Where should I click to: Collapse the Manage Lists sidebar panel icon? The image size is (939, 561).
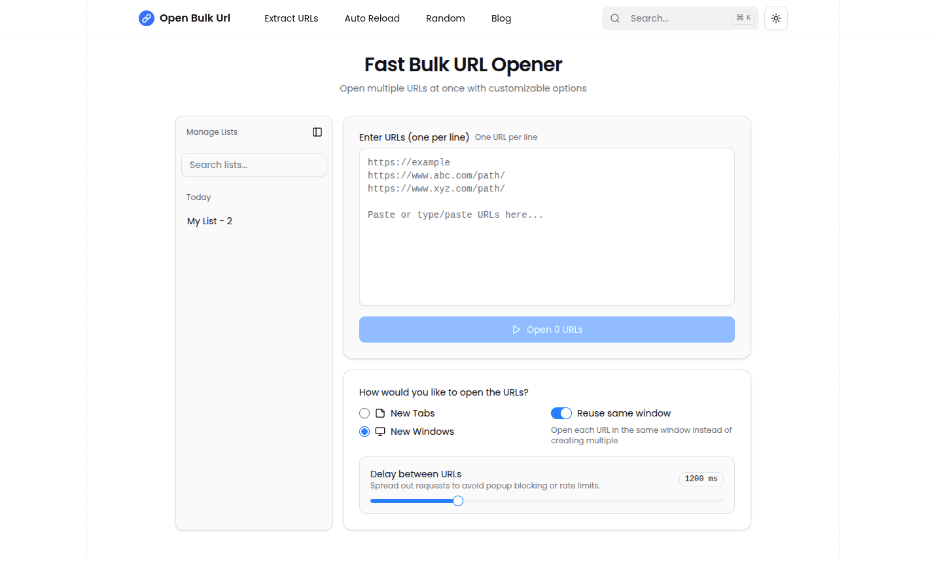pyautogui.click(x=317, y=132)
